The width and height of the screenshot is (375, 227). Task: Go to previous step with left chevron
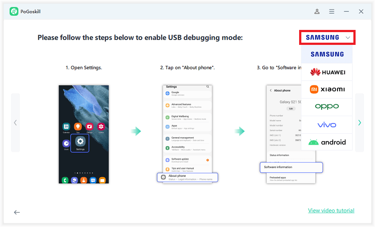tap(15, 123)
